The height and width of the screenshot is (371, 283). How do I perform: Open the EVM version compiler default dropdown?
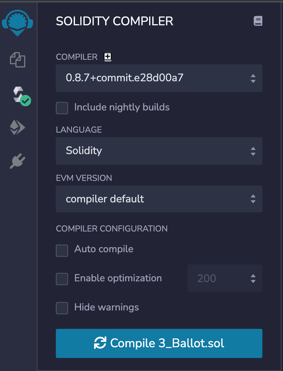[159, 199]
